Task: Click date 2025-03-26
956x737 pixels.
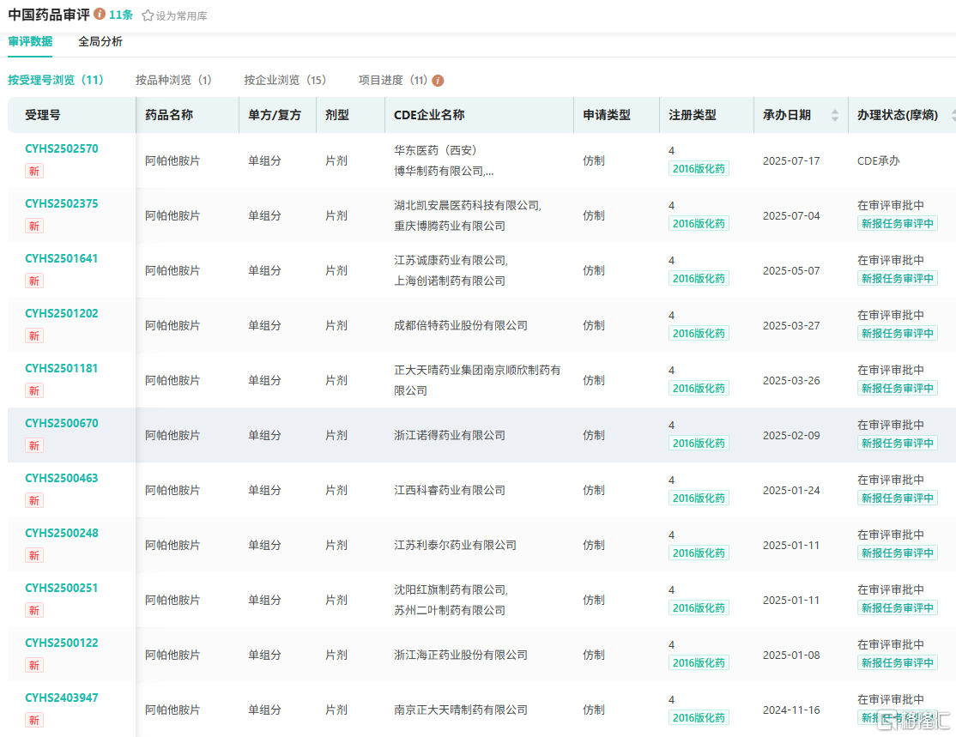Action: tap(791, 380)
